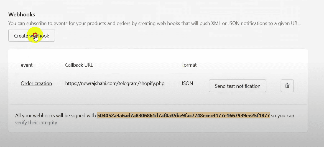Image resolution: width=324 pixels, height=147 pixels.
Task: Follow the verify their integrity link
Action: pos(36,123)
